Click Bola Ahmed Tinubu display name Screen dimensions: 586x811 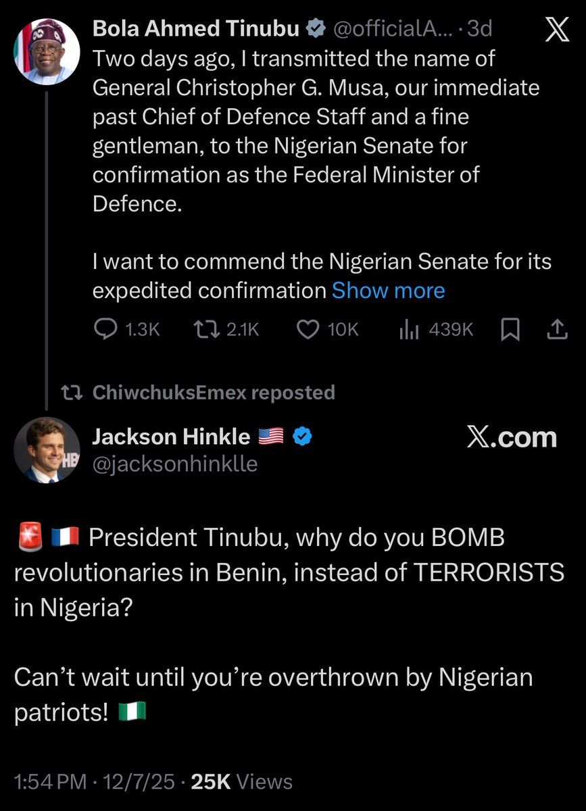pyautogui.click(x=197, y=28)
